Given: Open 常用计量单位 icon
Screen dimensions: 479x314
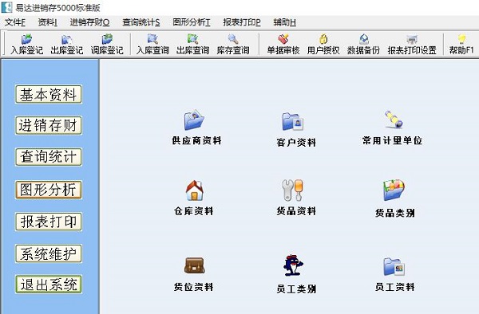Looking at the screenshot, I should [x=394, y=119].
